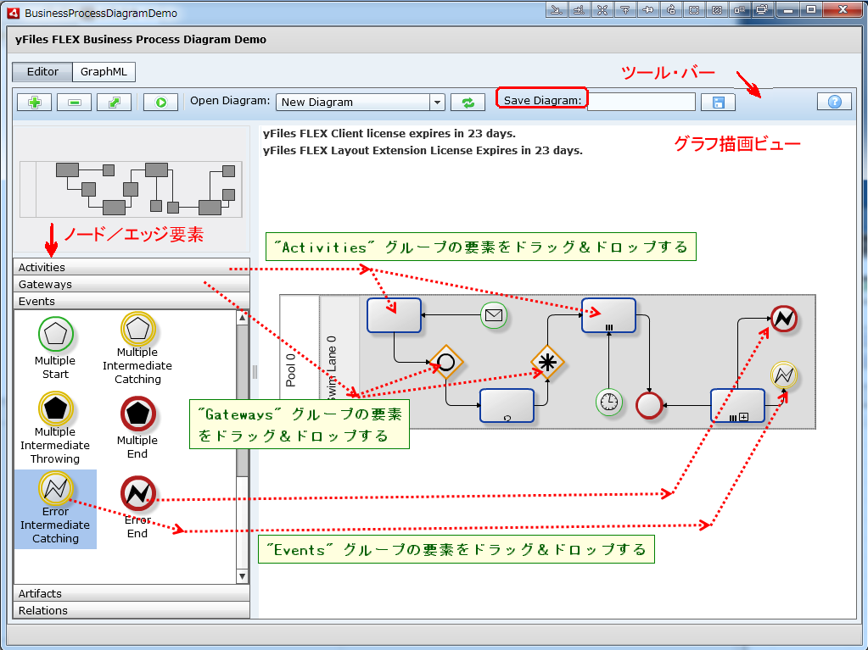868x650 pixels.
Task: Click the Multiple Start label text
Action: pos(55,367)
